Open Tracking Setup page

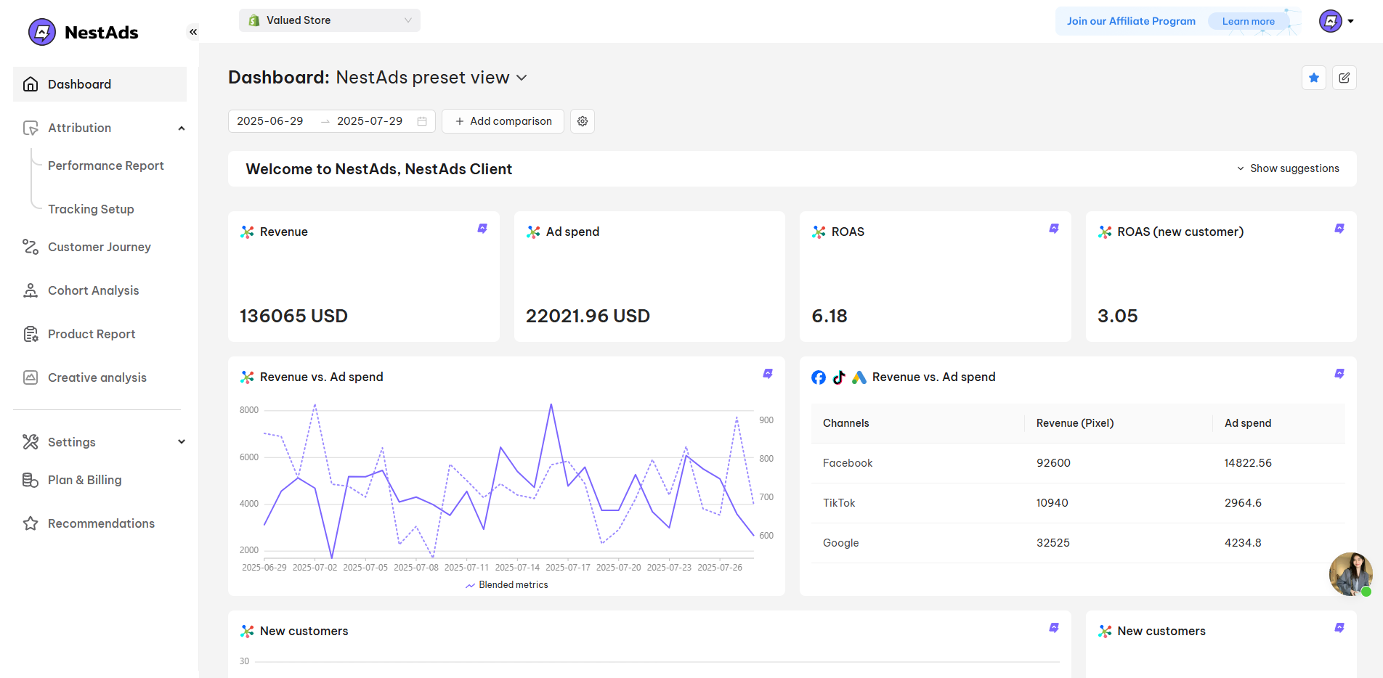tap(91, 209)
